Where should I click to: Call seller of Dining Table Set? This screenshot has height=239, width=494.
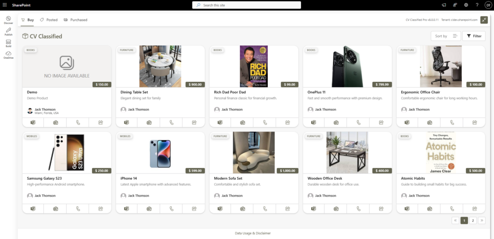tap(171, 123)
